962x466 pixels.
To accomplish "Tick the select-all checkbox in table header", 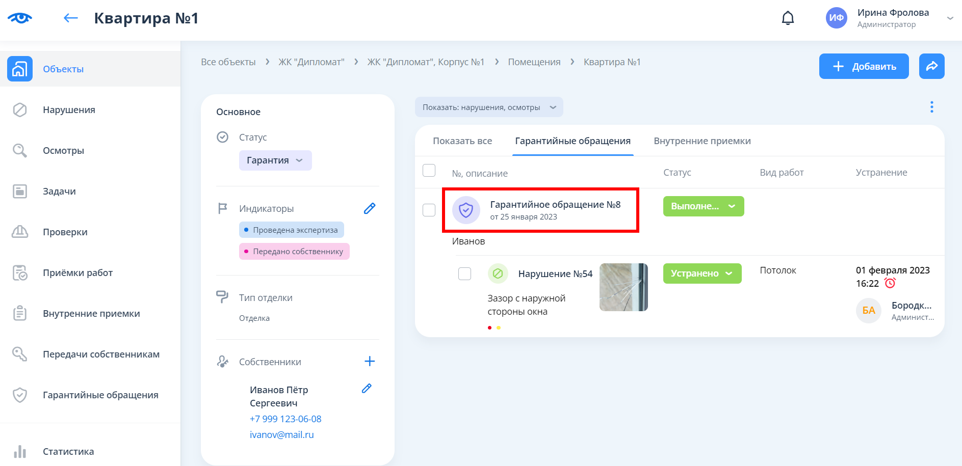I will click(429, 171).
